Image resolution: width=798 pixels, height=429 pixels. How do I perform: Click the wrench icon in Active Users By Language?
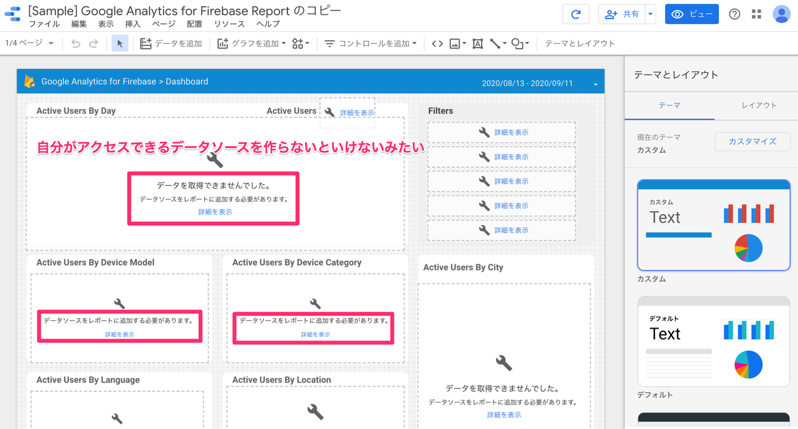tap(118, 418)
